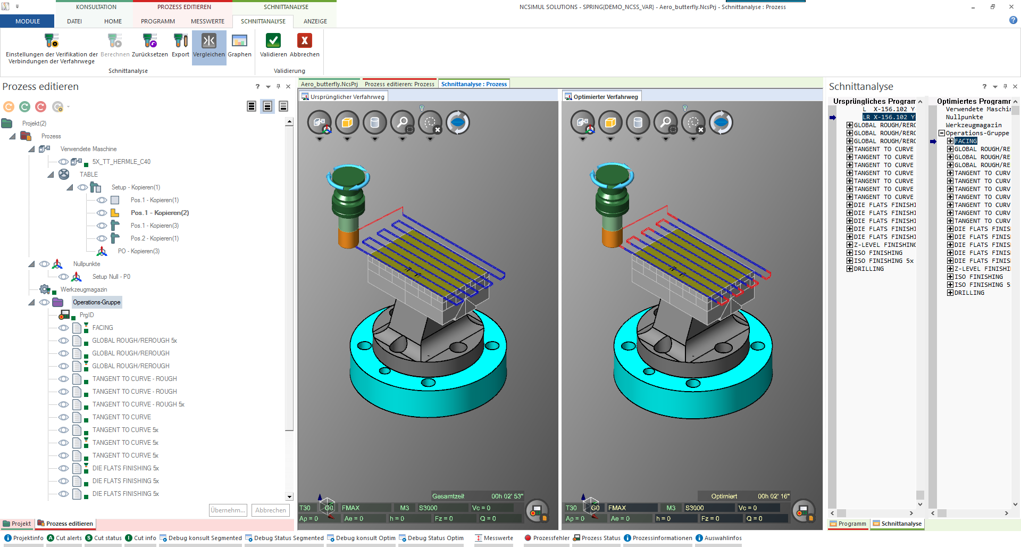Expand DRILLING in Ursprüngliches Programm list
The image size is (1021, 547).
pos(850,269)
